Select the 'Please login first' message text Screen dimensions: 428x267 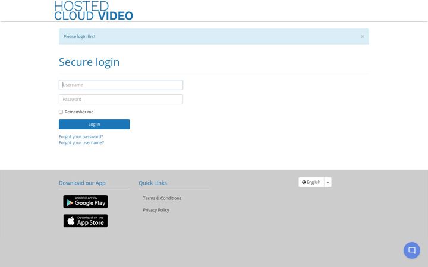coord(80,37)
